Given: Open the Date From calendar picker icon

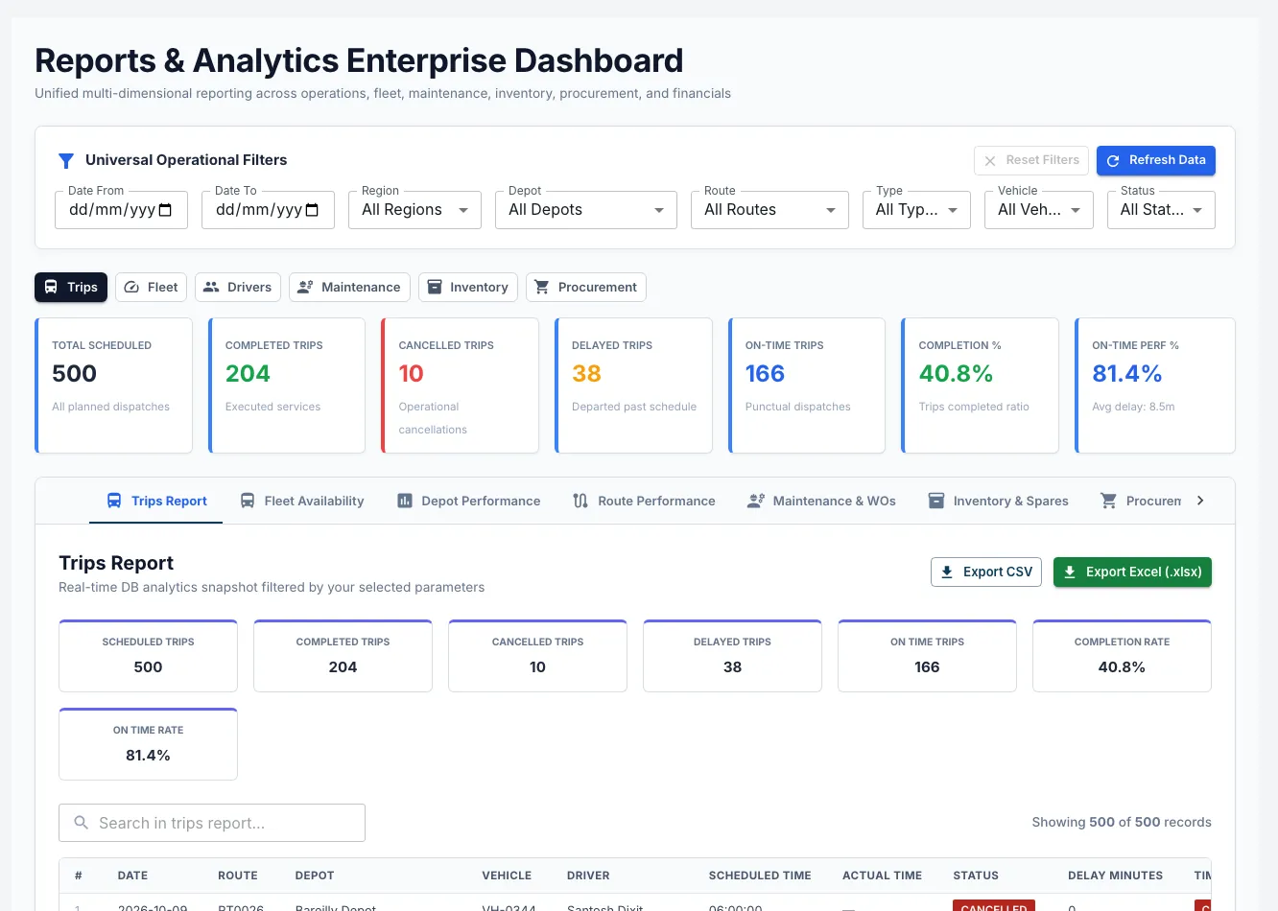Looking at the screenshot, I should [165, 210].
